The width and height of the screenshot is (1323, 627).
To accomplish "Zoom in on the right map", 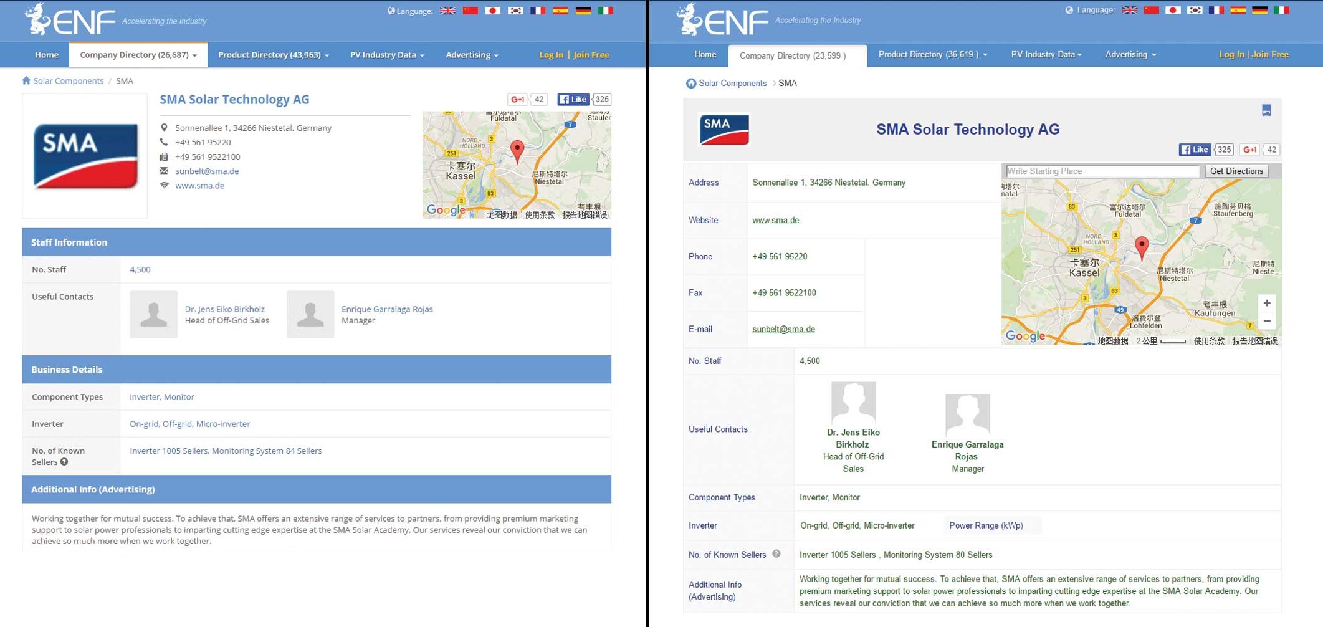I will pyautogui.click(x=1267, y=303).
